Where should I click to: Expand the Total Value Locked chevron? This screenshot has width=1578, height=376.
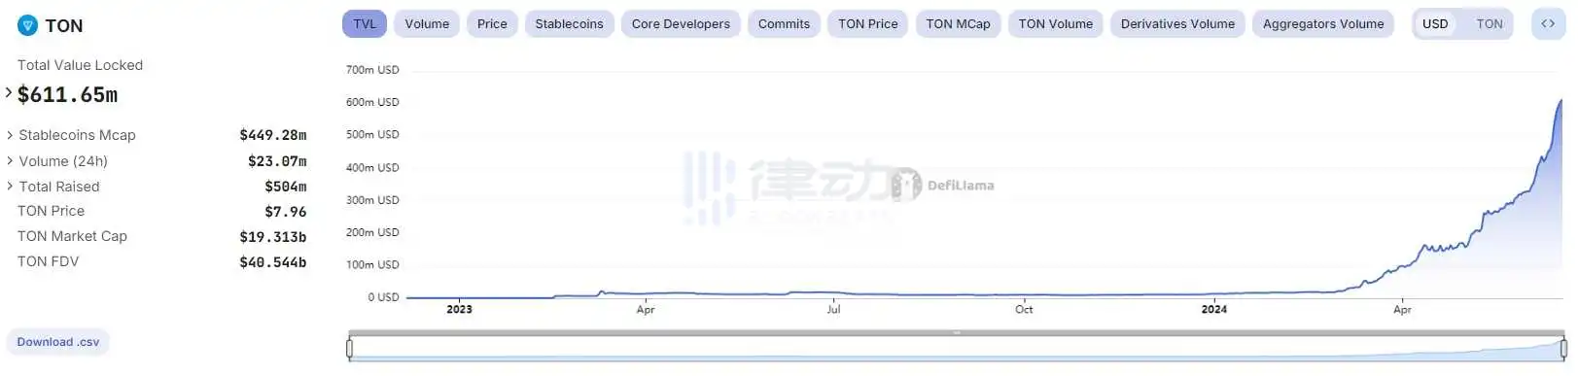[9, 93]
